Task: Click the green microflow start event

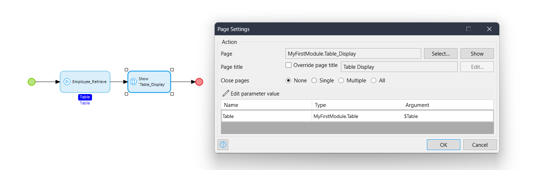Action: tap(32, 82)
